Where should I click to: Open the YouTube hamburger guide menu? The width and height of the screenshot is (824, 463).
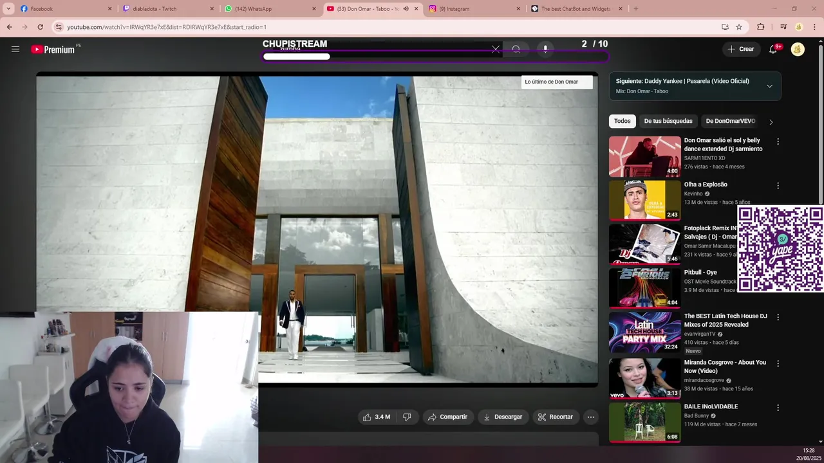pos(15,49)
